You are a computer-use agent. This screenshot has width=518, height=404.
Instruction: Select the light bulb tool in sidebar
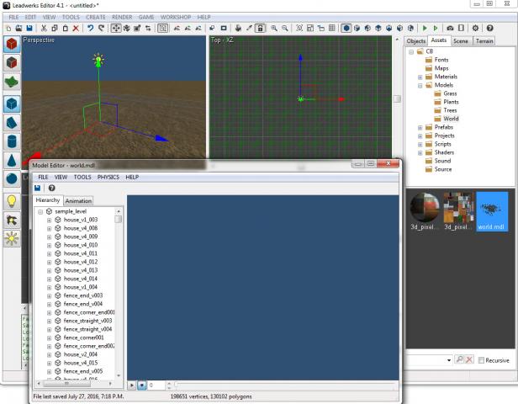pyautogui.click(x=13, y=200)
